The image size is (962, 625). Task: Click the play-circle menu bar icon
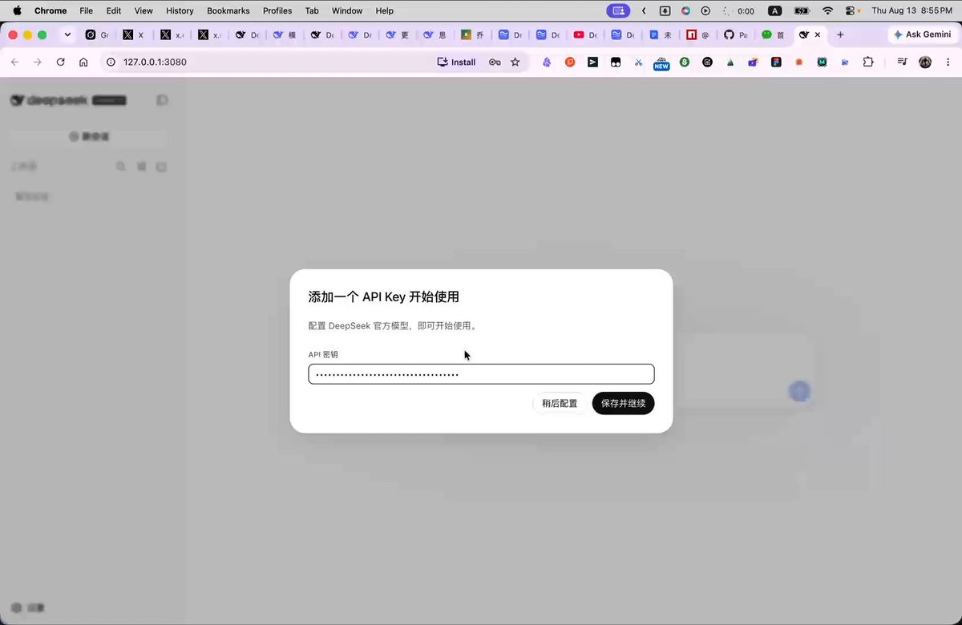pyautogui.click(x=705, y=10)
